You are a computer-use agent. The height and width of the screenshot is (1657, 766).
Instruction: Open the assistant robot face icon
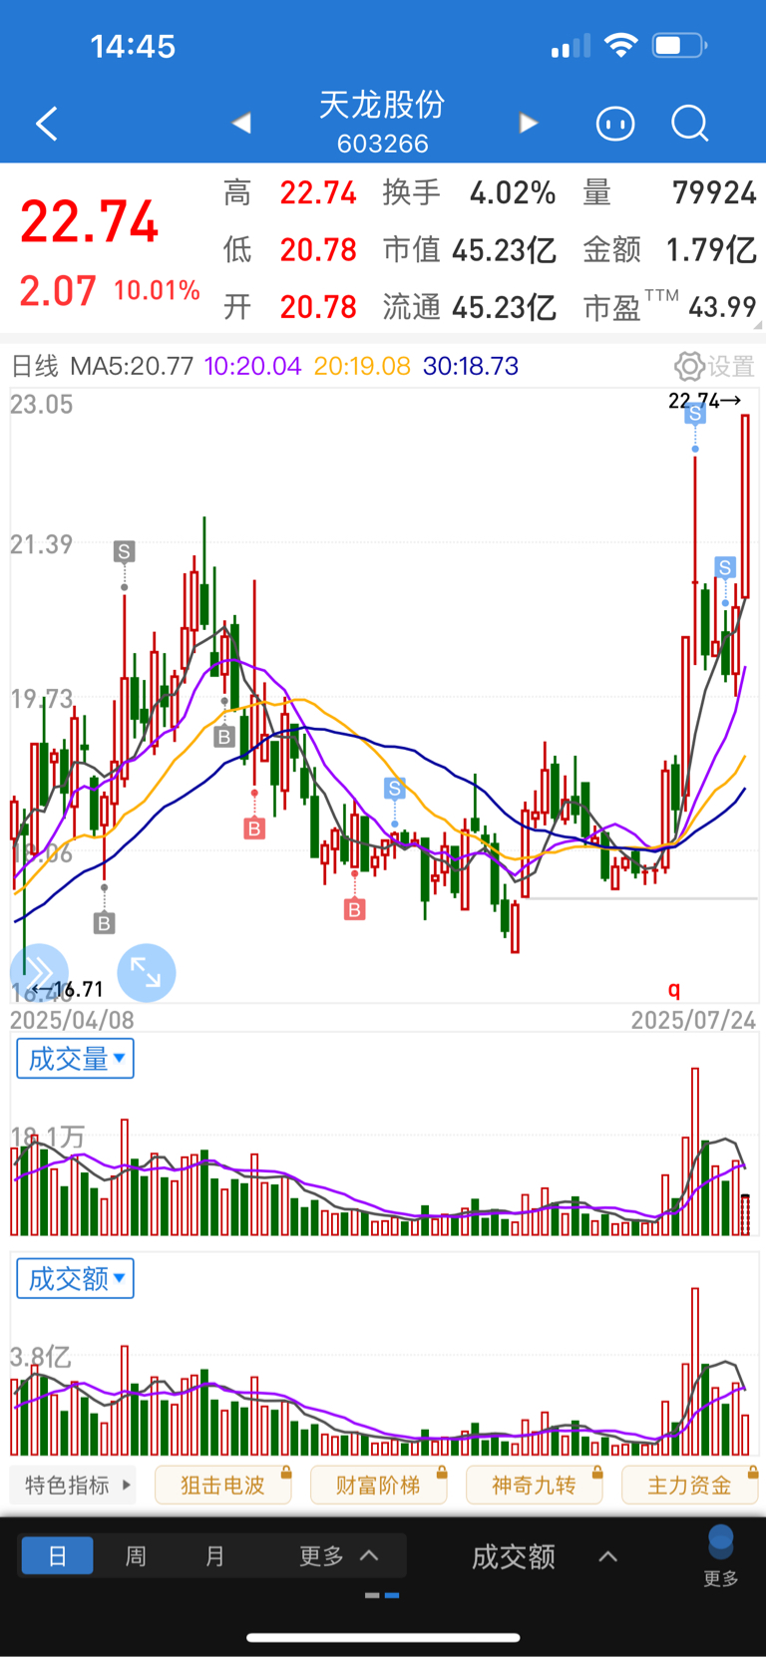(x=615, y=124)
